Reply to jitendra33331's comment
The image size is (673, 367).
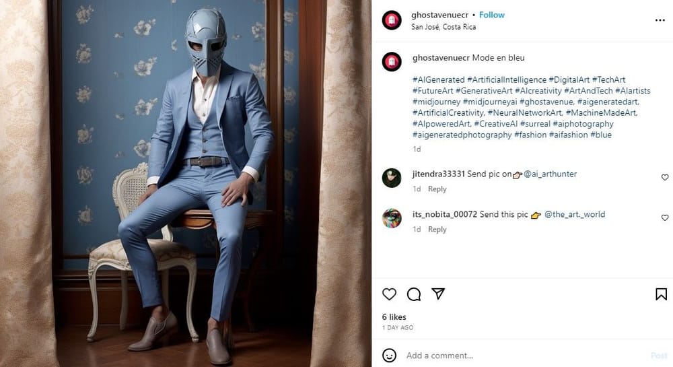(437, 189)
